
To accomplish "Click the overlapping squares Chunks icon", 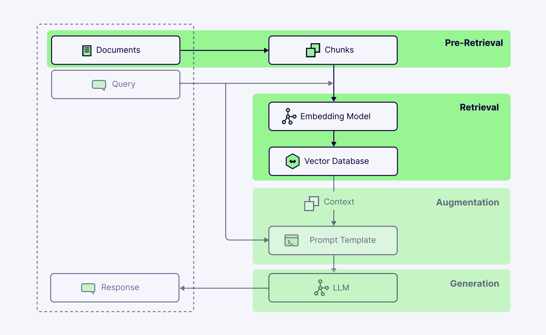I will (313, 50).
